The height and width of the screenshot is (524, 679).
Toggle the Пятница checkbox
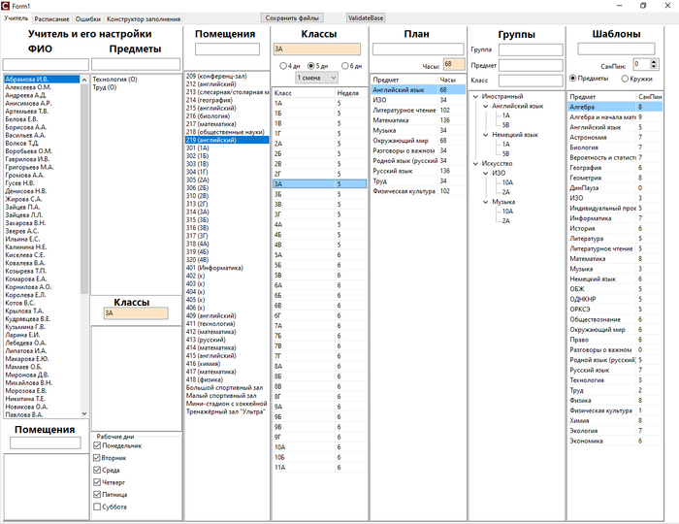(x=97, y=494)
